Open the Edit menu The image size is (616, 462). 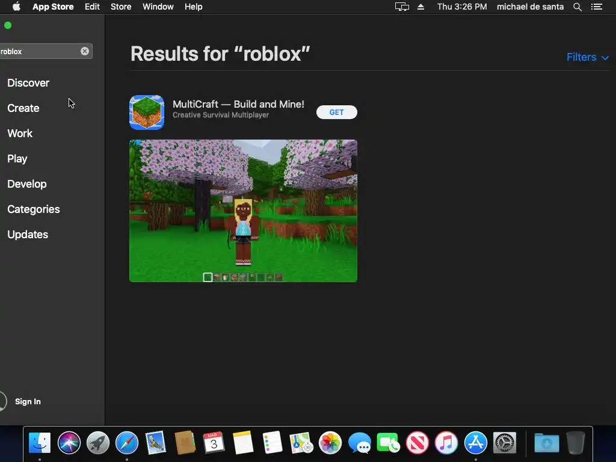coord(92,7)
